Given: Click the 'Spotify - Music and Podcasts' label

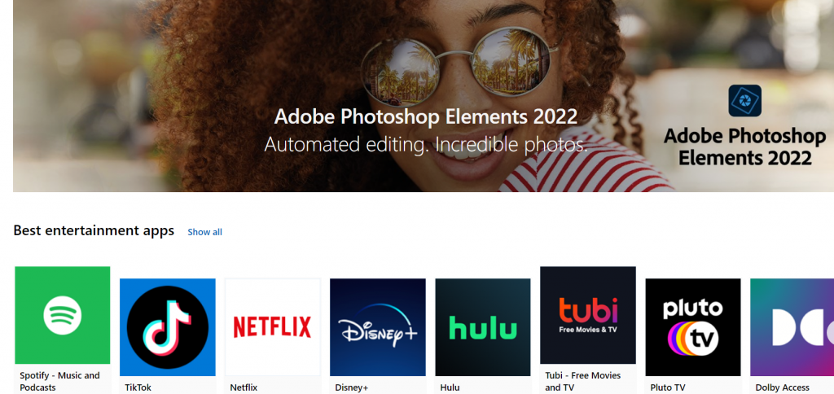Looking at the screenshot, I should pyautogui.click(x=59, y=381).
